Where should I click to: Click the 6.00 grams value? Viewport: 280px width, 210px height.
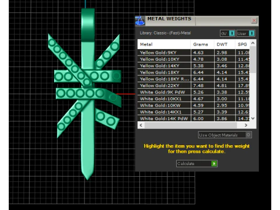198,118
